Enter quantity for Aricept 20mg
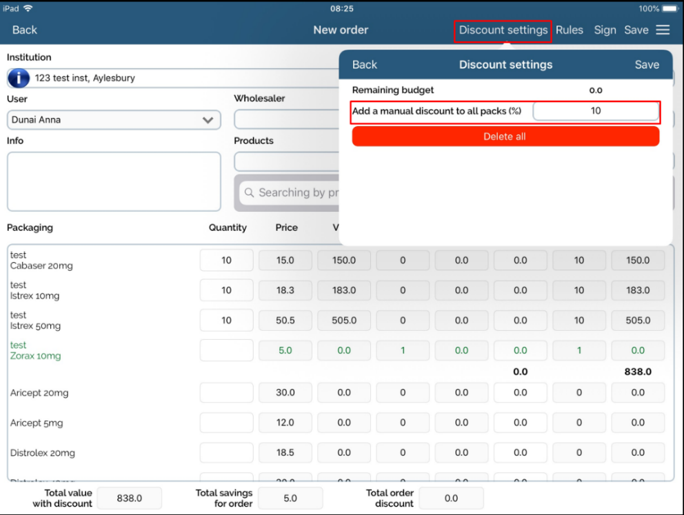The width and height of the screenshot is (684, 515). click(x=226, y=393)
